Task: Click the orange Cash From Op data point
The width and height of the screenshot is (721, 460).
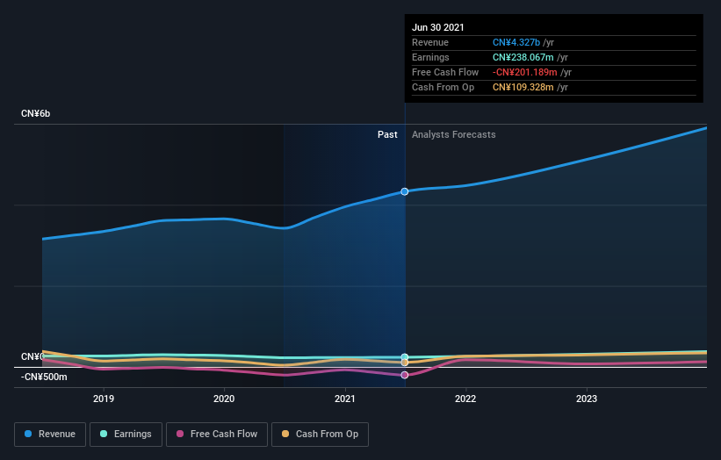Action: pos(404,363)
